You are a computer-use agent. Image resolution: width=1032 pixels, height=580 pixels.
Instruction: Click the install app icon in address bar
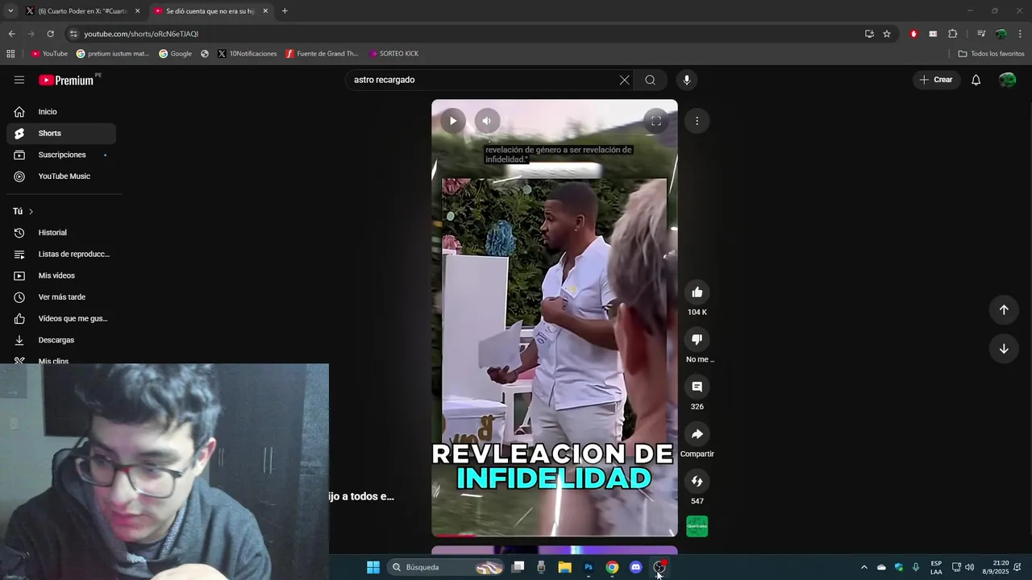869,34
